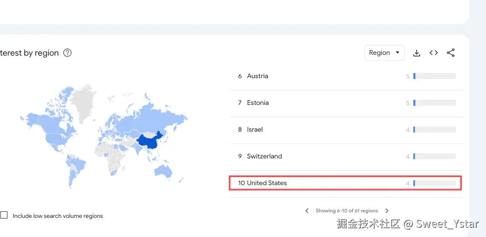486x237 pixels.
Task: Open the Estonia region entry
Action: [258, 103]
